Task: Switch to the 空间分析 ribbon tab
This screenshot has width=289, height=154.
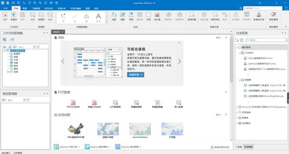Action: [49, 9]
